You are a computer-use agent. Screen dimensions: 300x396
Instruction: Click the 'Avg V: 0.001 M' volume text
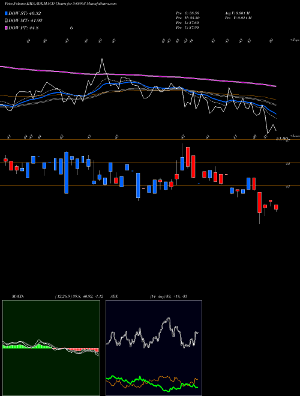[x=238, y=13]
